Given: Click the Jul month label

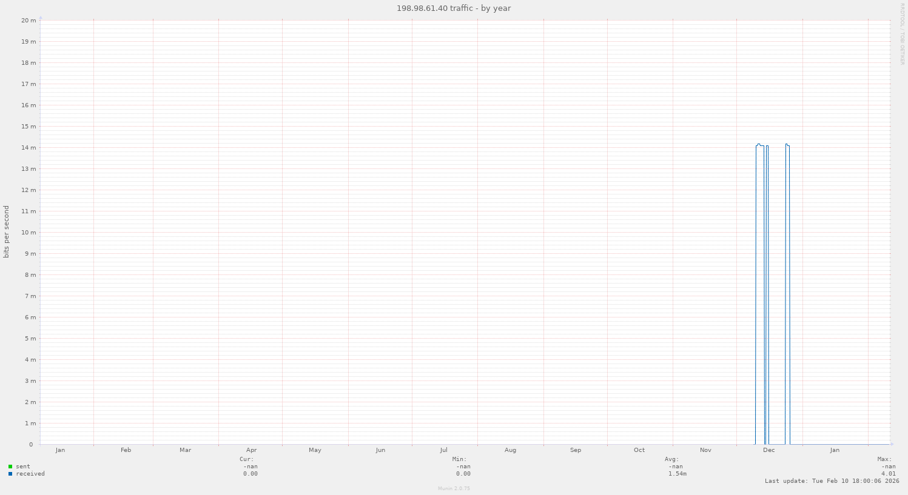Looking at the screenshot, I should click(445, 450).
